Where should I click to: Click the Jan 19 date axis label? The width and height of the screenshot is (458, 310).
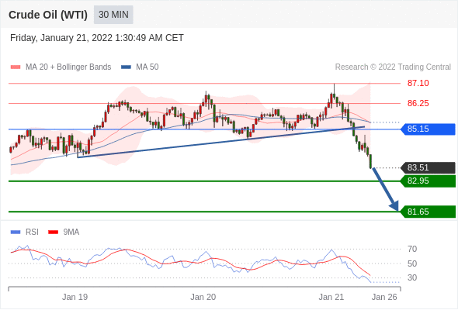(75, 297)
